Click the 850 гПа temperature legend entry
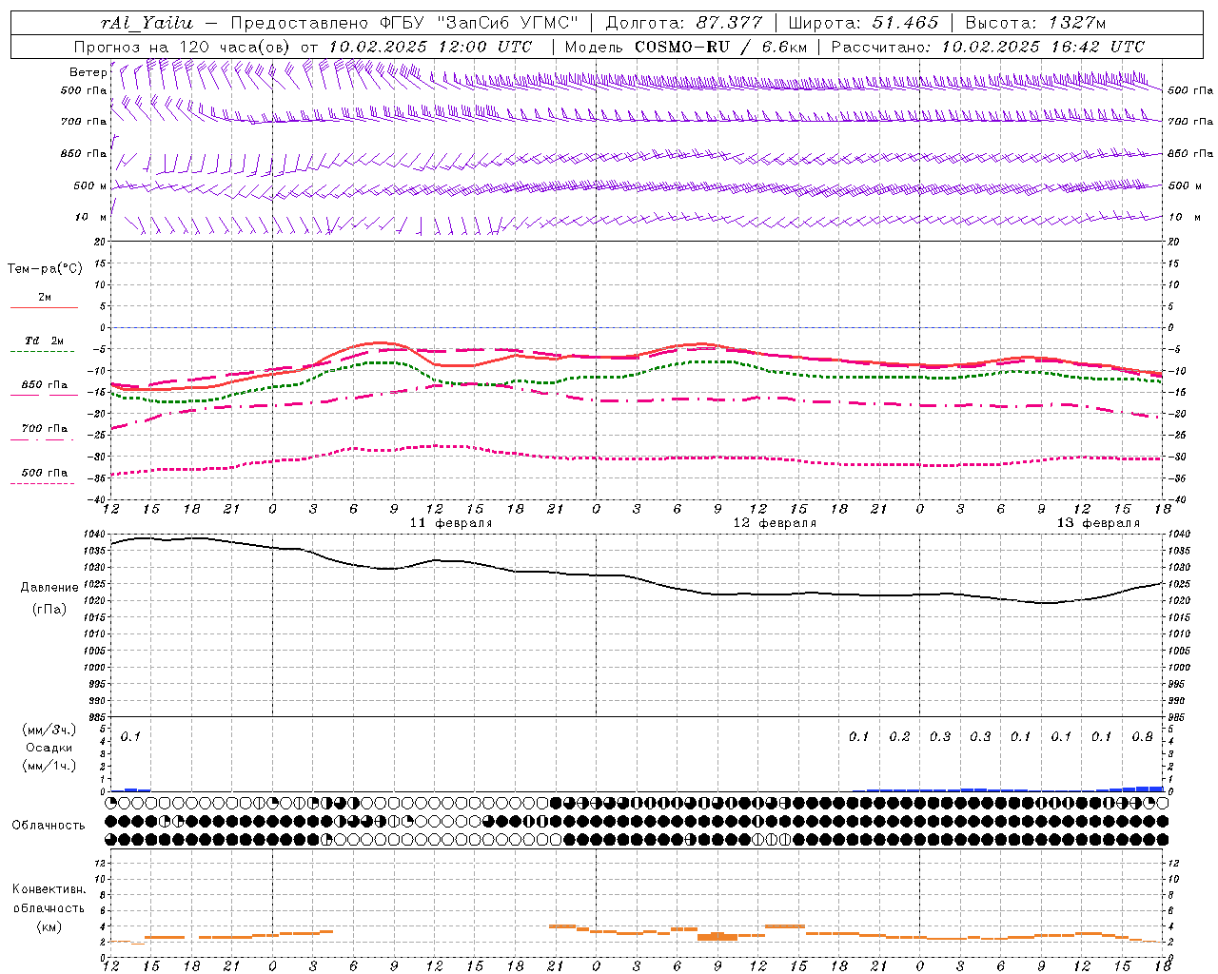 pos(44,385)
